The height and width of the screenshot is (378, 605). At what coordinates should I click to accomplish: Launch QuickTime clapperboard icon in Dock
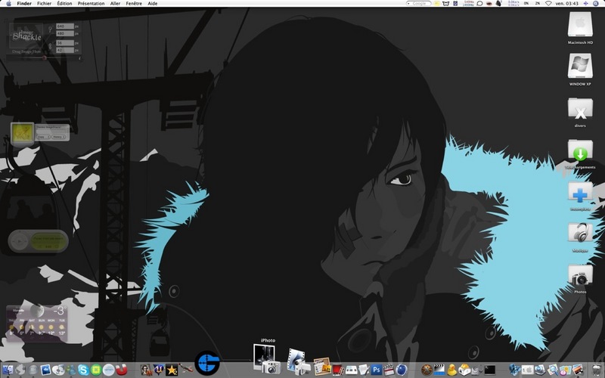[x=439, y=370]
